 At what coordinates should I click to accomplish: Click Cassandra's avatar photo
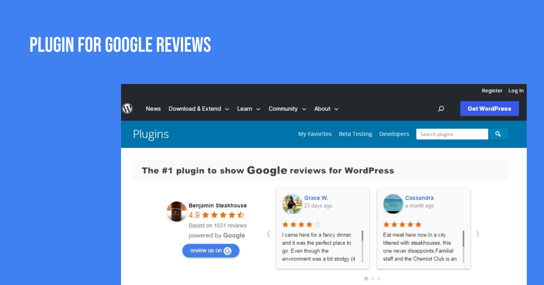(x=393, y=204)
